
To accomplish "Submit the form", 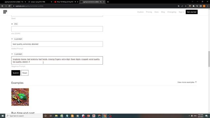I will coord(16,73).
